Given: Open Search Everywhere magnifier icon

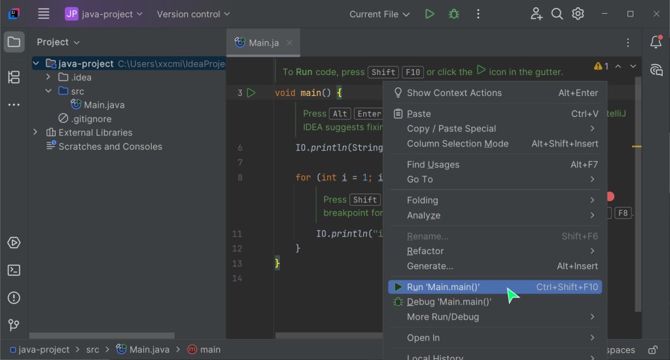Looking at the screenshot, I should pyautogui.click(x=557, y=14).
